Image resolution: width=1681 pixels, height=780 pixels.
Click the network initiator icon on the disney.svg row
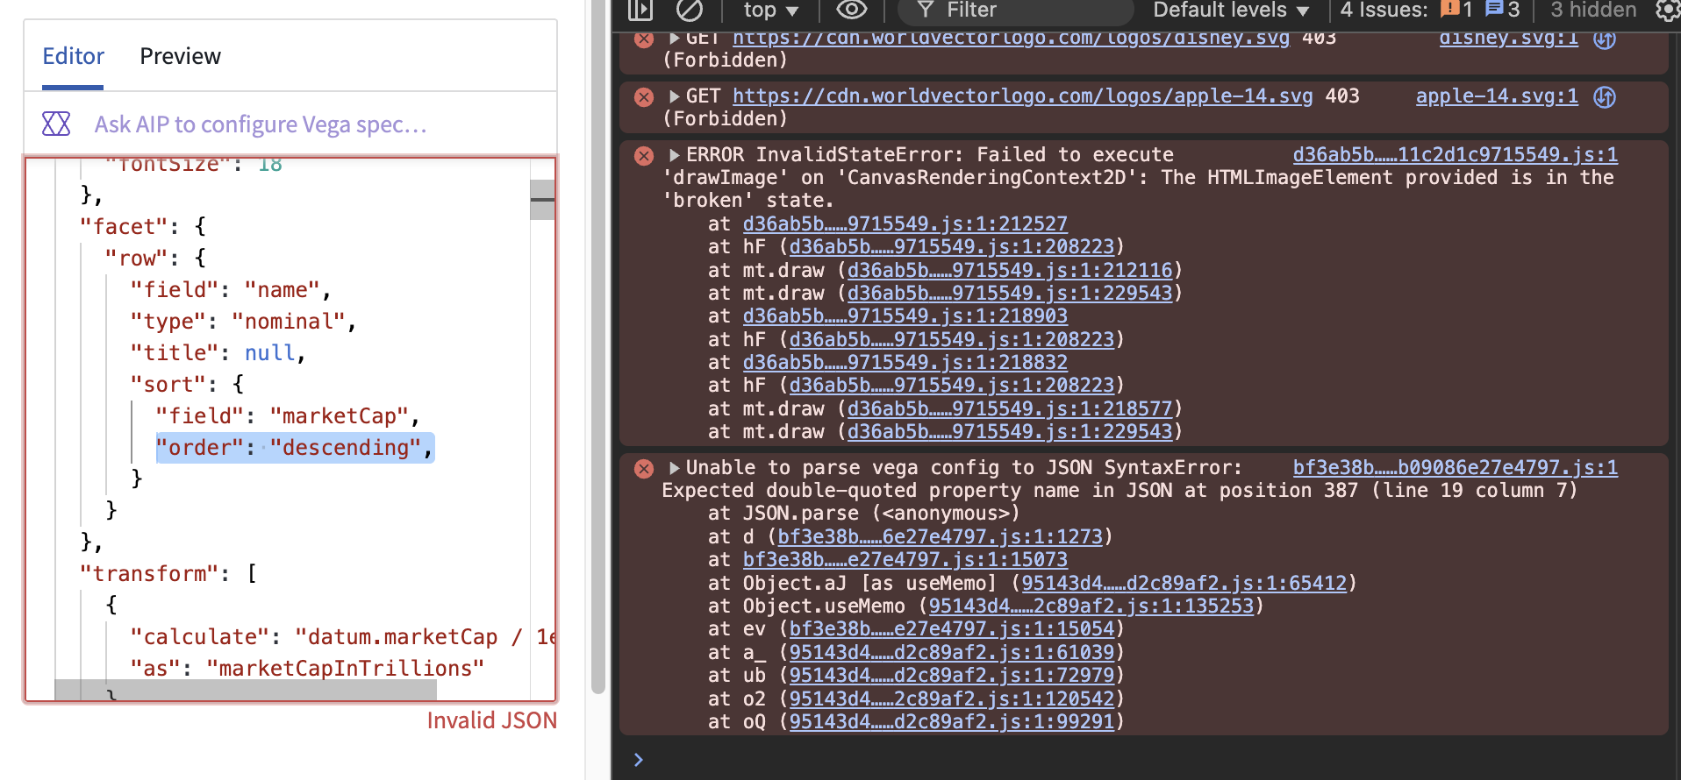coord(1605,39)
